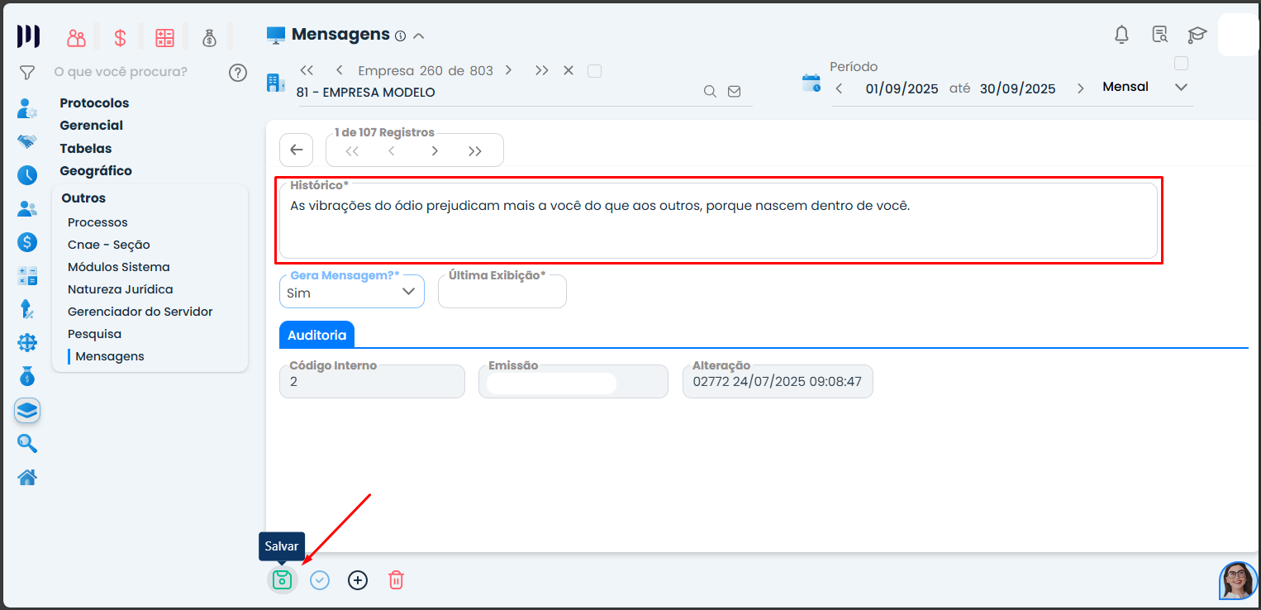Image resolution: width=1261 pixels, height=610 pixels.
Task: Open Módulos Sistema under Outros
Action: point(119,267)
